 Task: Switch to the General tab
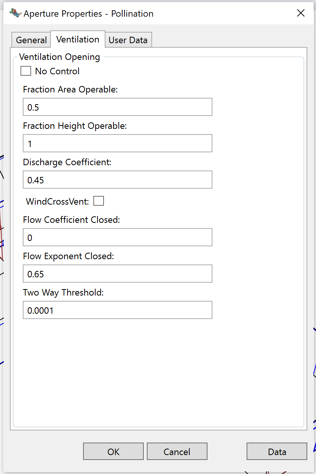pyautogui.click(x=31, y=40)
